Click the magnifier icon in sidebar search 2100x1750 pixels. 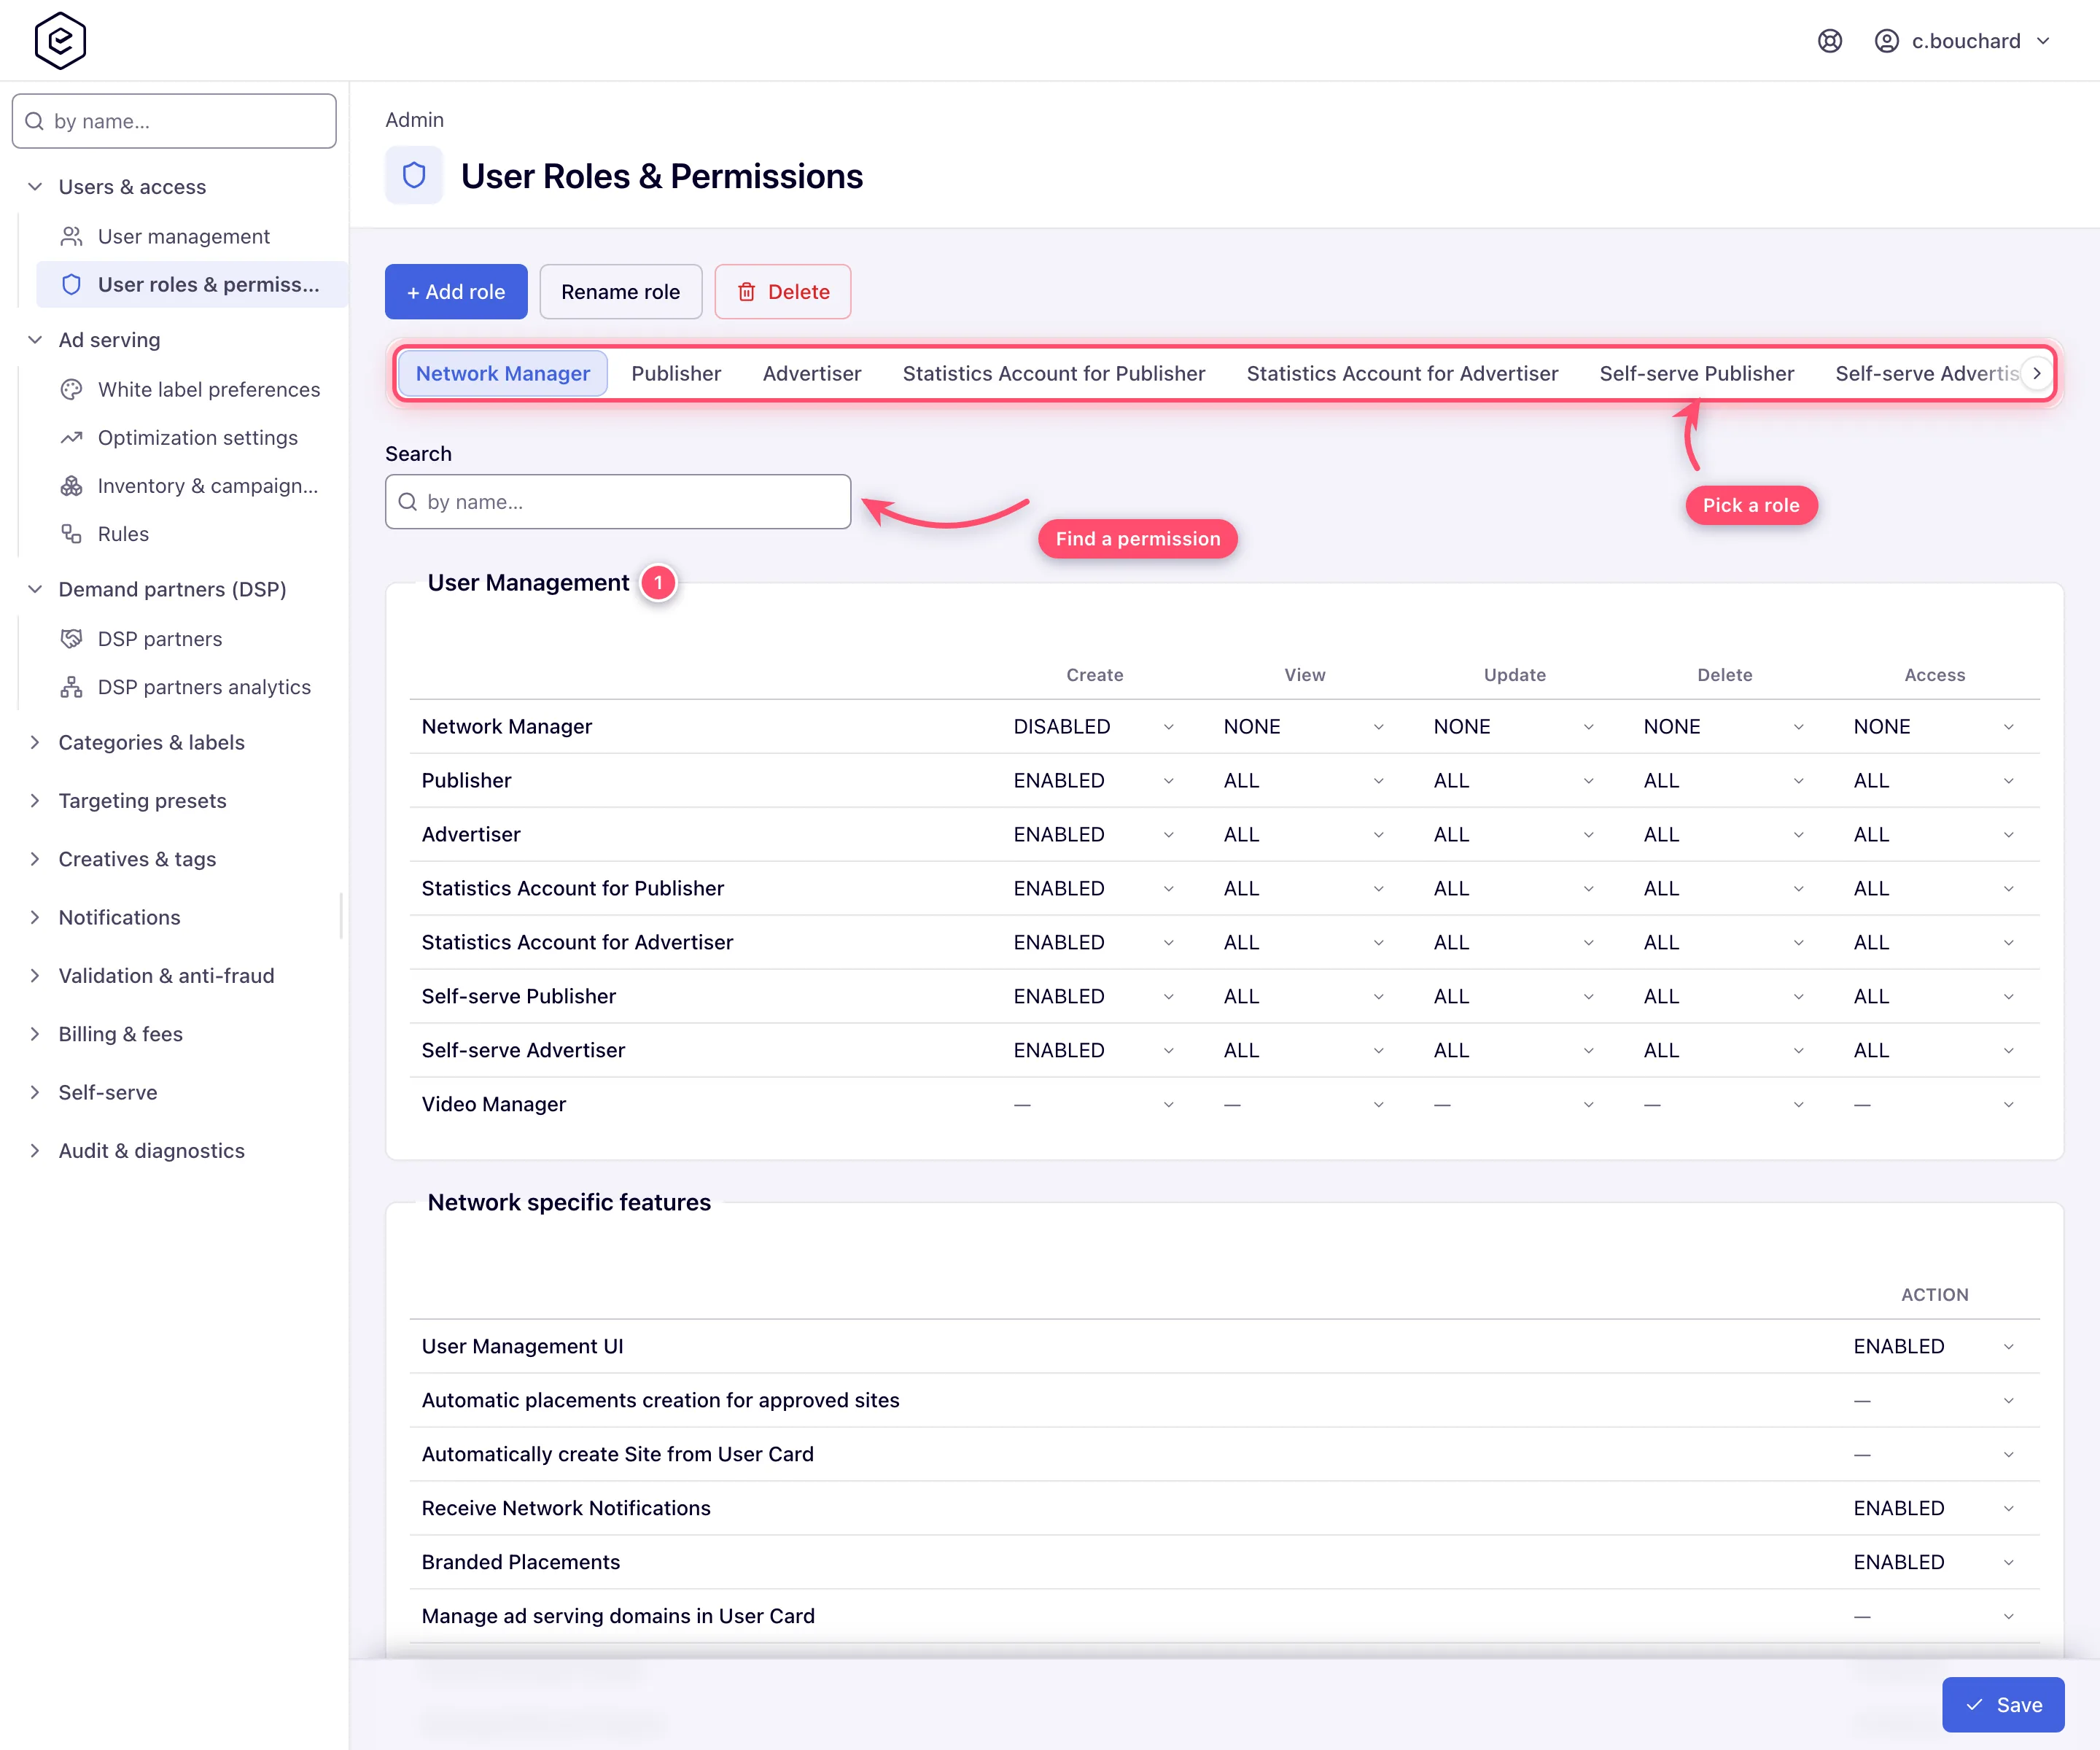[x=34, y=121]
